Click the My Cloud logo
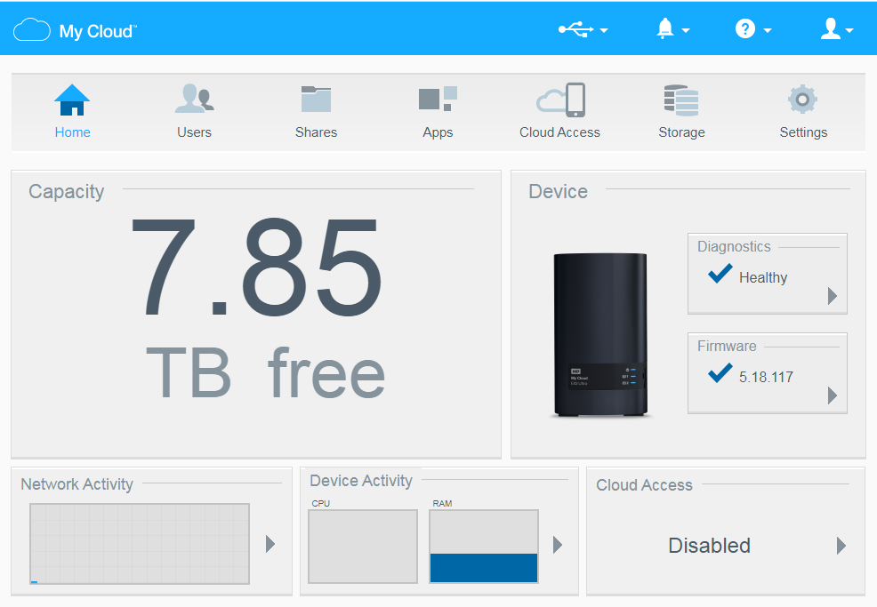 click(75, 31)
